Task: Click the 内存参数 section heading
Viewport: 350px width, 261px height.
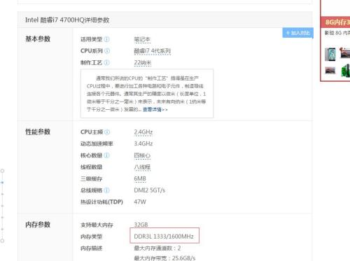Action: click(x=38, y=225)
